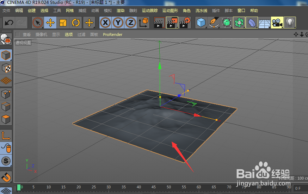308x194 pixels.
Task: Activate the Scale tool
Action: pyautogui.click(x=63, y=23)
